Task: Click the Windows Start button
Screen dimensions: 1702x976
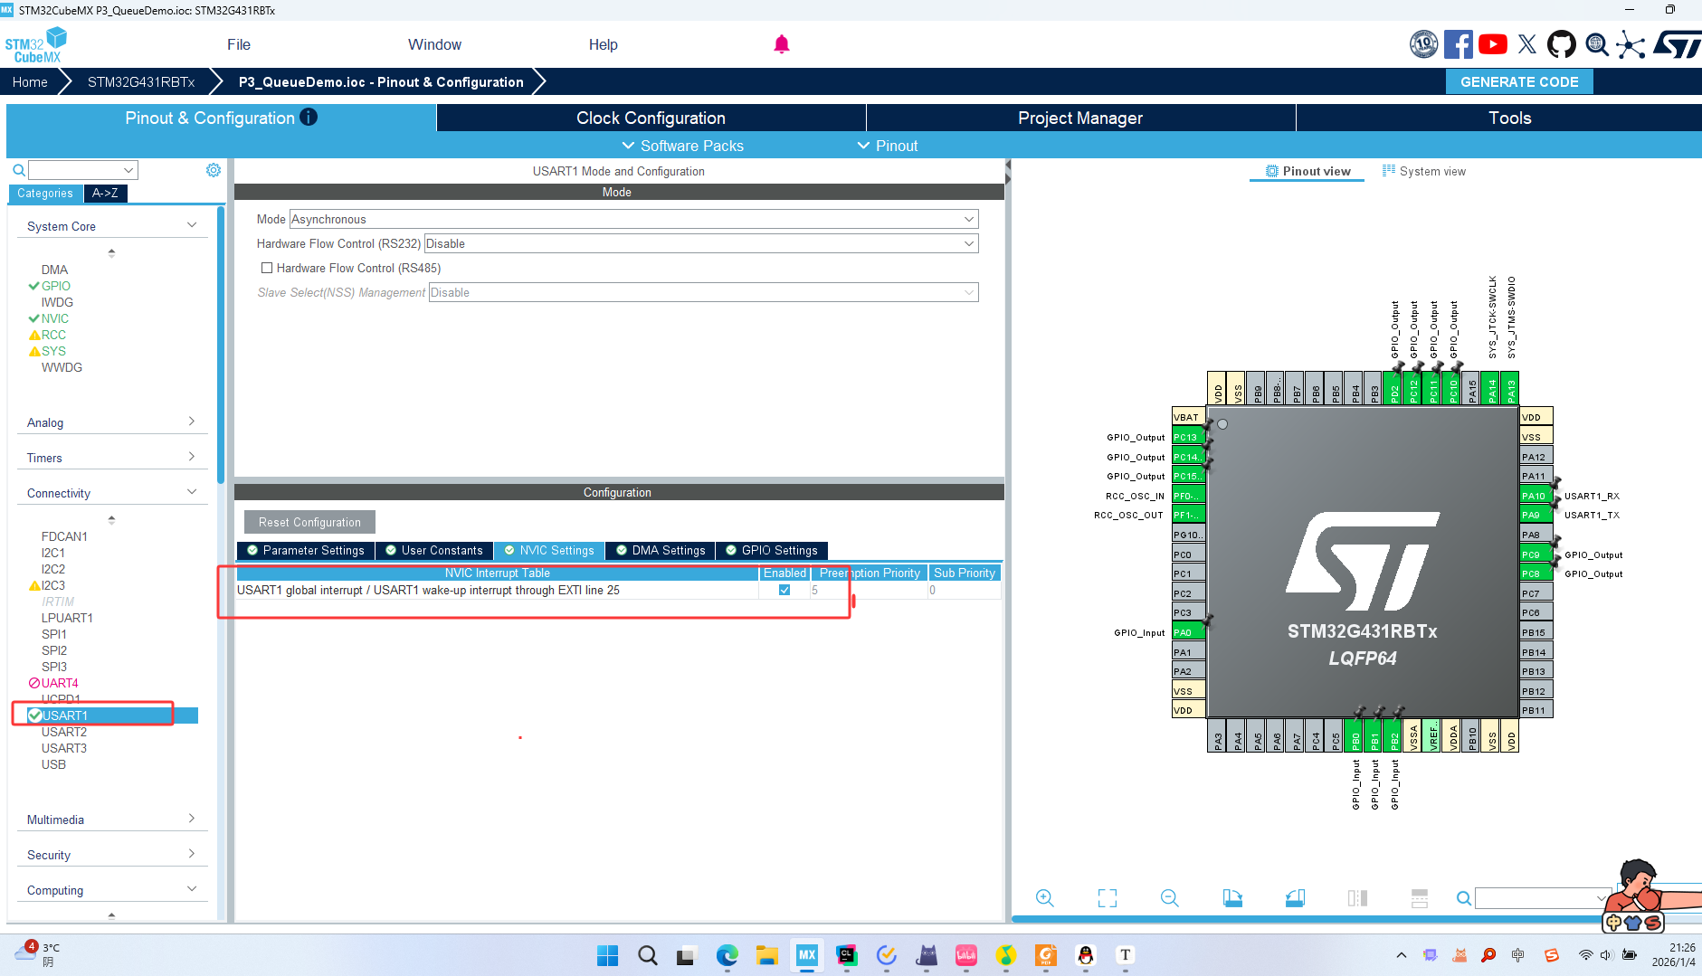Action: click(x=608, y=955)
